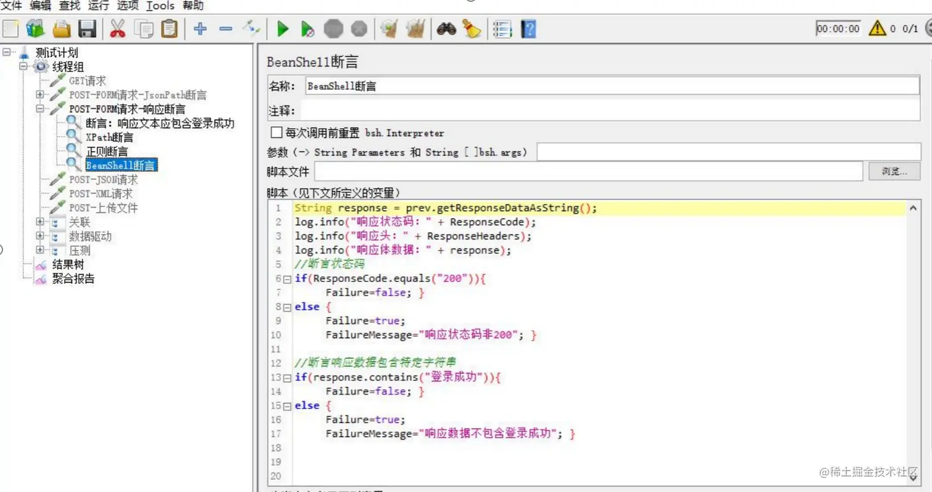Collapse the 测试计划 root node
This screenshot has width=932, height=492.
(x=7, y=52)
